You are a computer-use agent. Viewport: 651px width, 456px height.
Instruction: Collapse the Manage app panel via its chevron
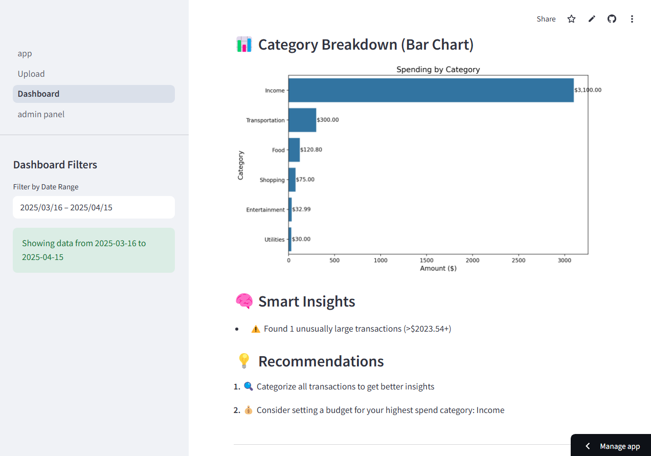(x=587, y=446)
